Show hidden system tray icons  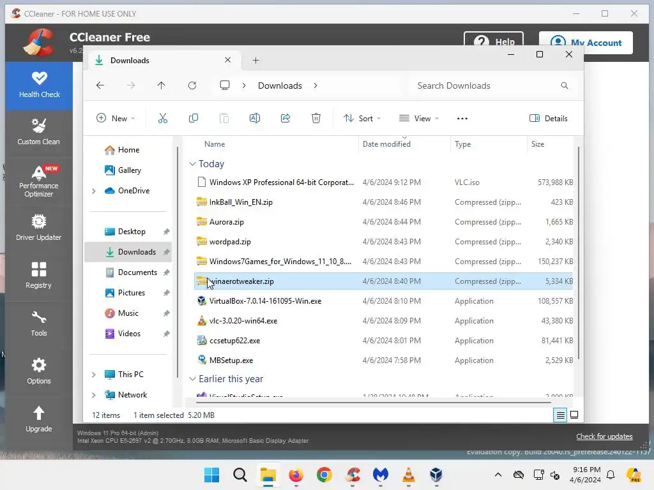click(x=498, y=475)
